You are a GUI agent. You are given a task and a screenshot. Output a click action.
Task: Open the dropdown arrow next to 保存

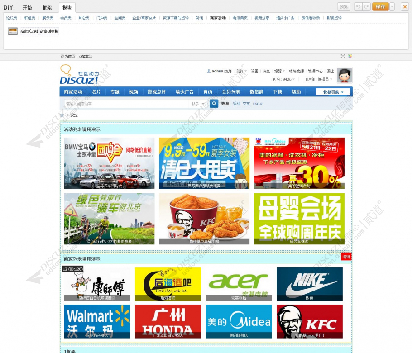392,7
